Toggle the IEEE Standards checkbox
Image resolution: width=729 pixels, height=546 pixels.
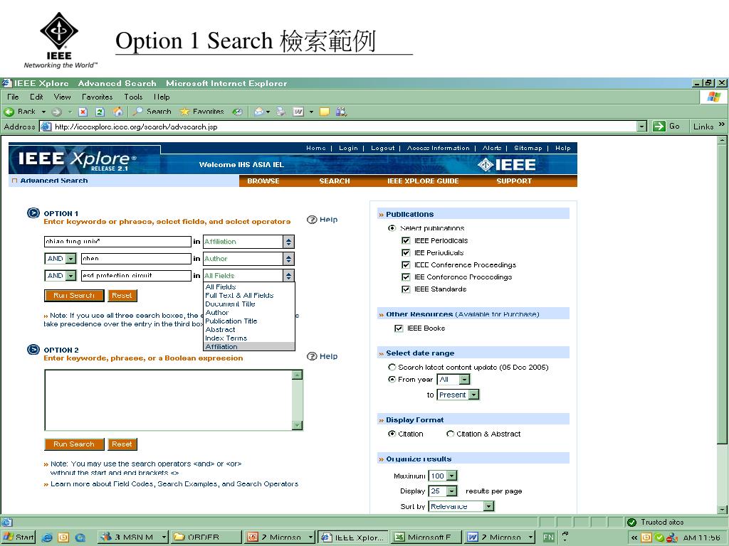(406, 289)
